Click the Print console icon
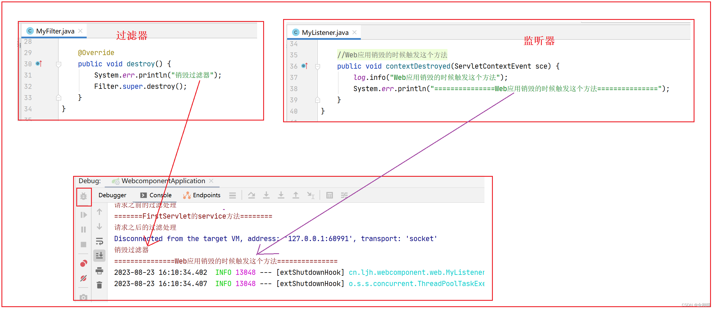 99,270
